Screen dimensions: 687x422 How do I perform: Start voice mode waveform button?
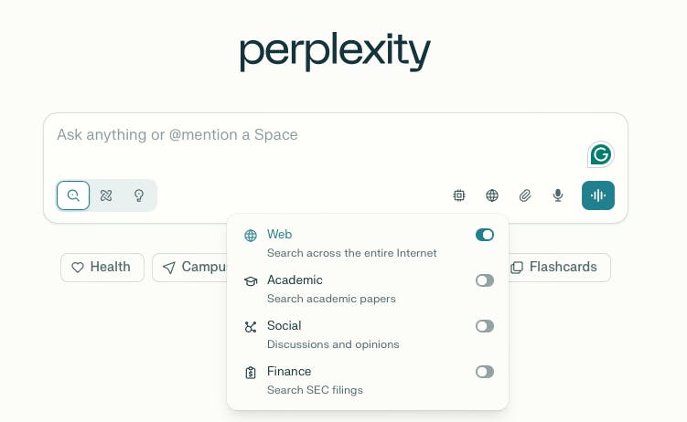click(x=598, y=195)
